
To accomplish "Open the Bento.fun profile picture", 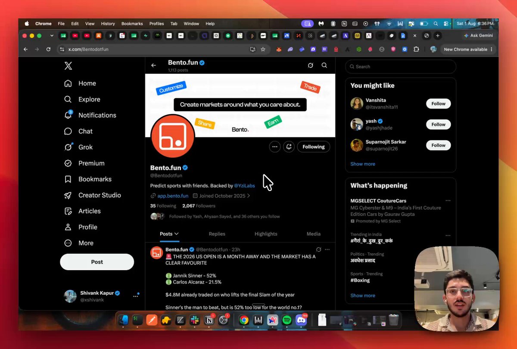I will 173,136.
